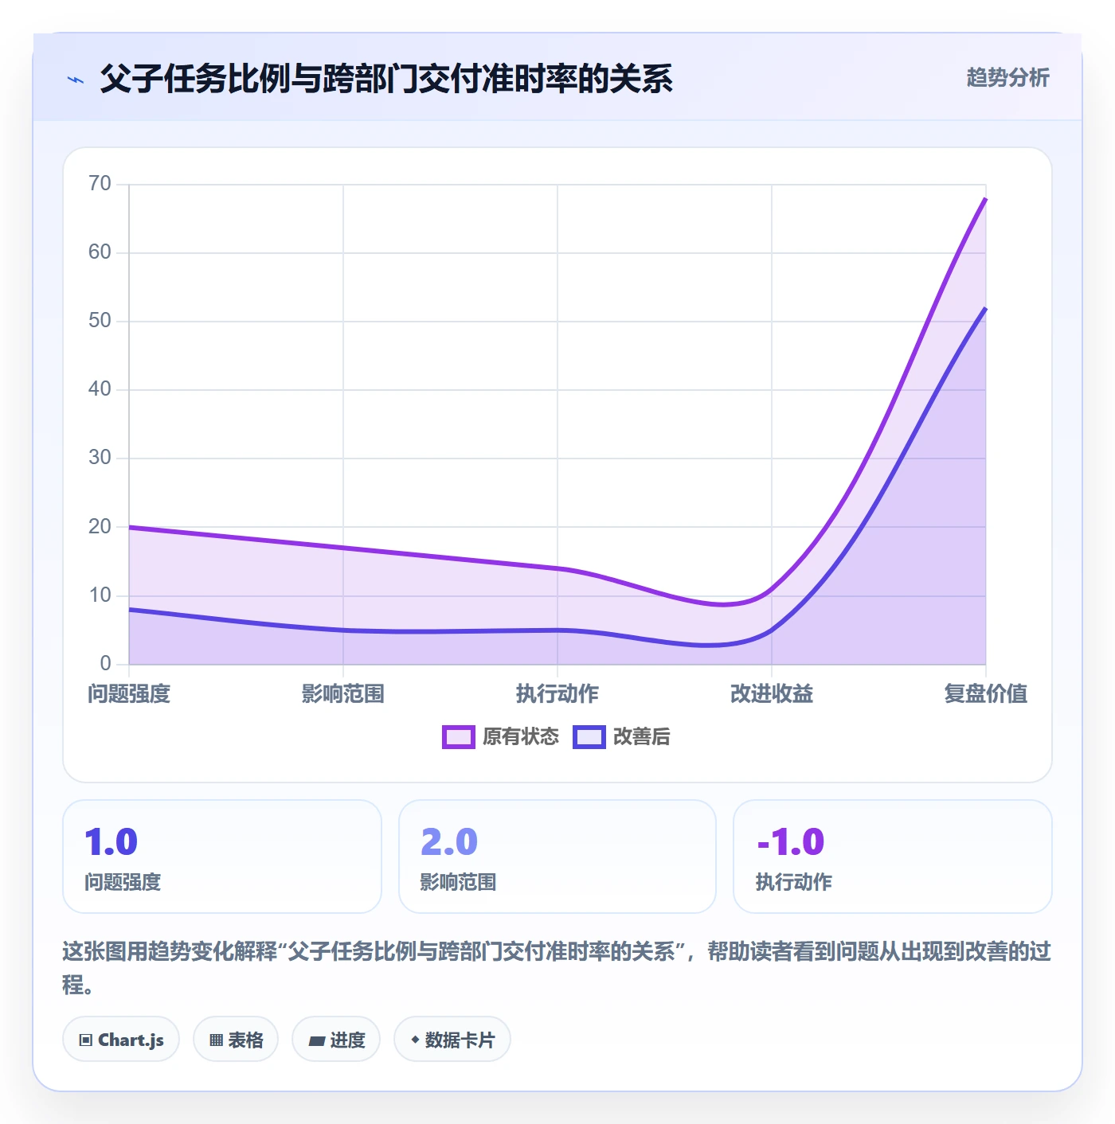Click the y-axis value 50
The image size is (1115, 1124).
pyautogui.click(x=100, y=321)
